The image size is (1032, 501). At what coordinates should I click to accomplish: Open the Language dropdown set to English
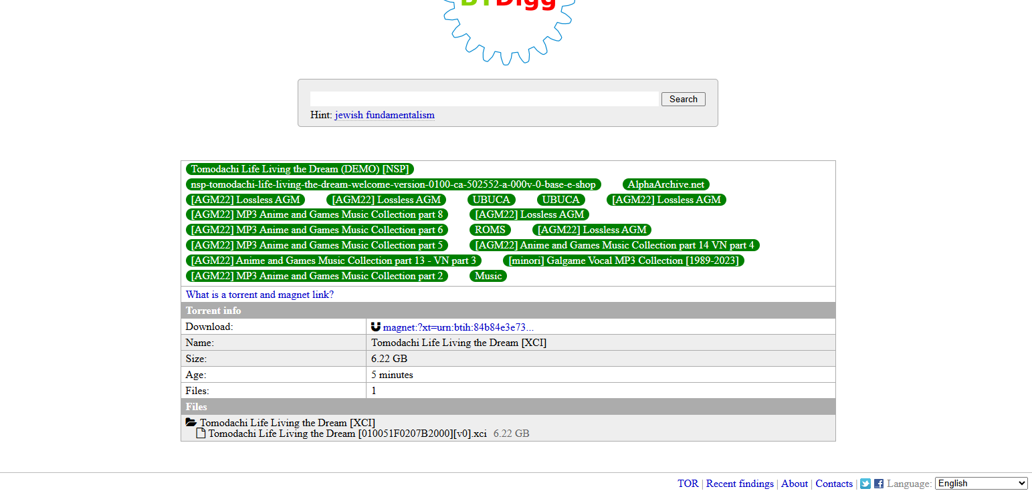[x=981, y=483]
